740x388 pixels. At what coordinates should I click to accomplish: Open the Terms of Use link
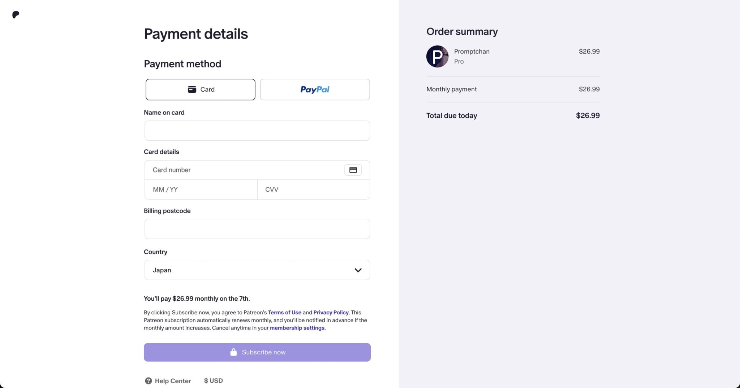[x=284, y=313]
